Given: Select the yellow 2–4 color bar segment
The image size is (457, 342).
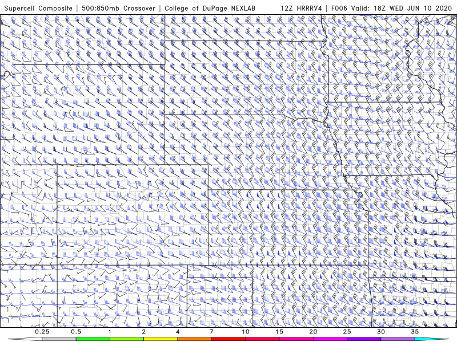Looking at the screenshot, I should (x=161, y=339).
